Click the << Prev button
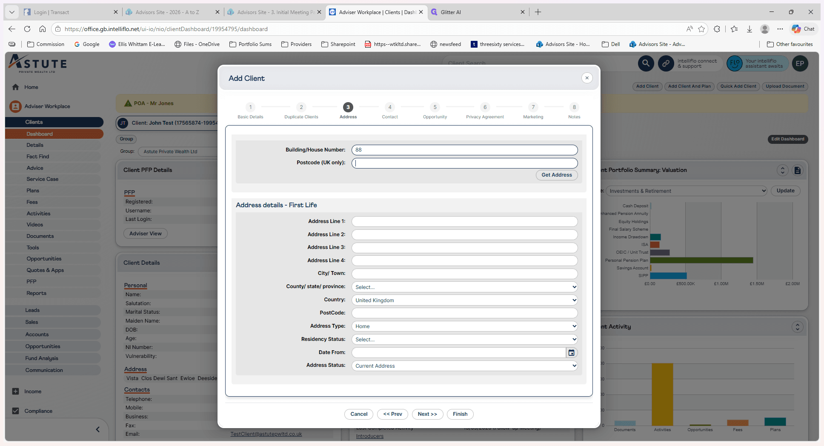The height and width of the screenshot is (446, 824). (x=392, y=414)
